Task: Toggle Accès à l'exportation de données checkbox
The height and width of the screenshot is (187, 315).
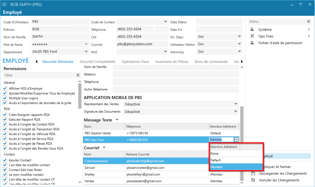Action: (5, 103)
